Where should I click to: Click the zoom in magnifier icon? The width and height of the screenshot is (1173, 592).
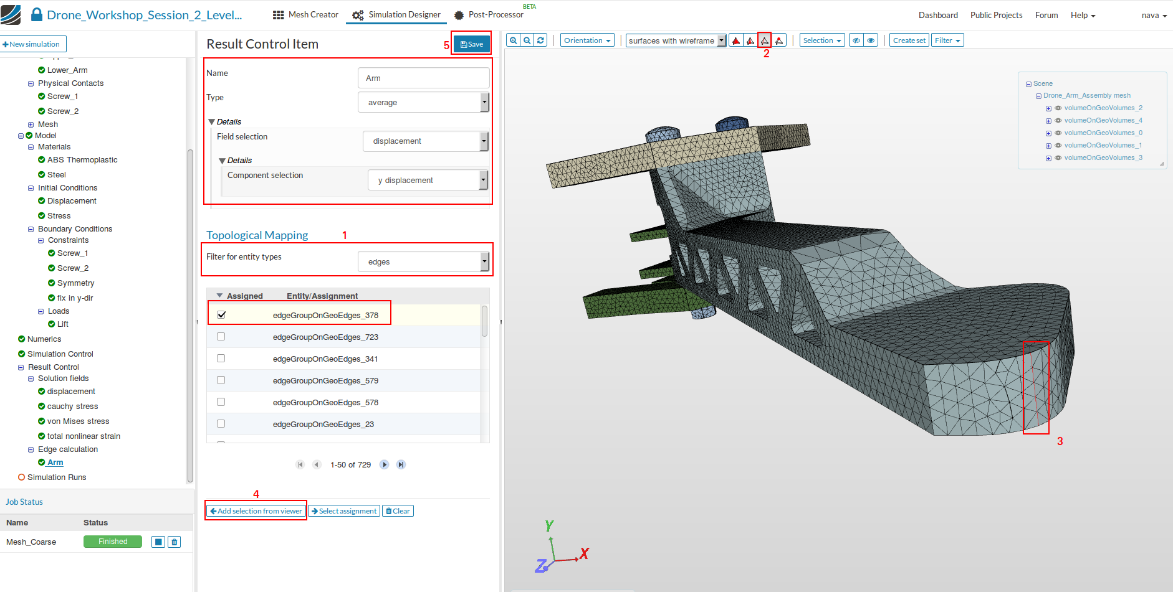click(x=513, y=40)
